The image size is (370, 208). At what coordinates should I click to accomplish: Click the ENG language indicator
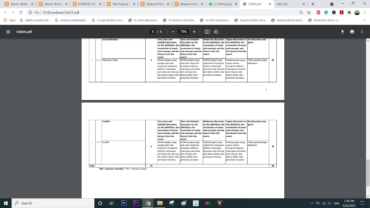(337, 203)
